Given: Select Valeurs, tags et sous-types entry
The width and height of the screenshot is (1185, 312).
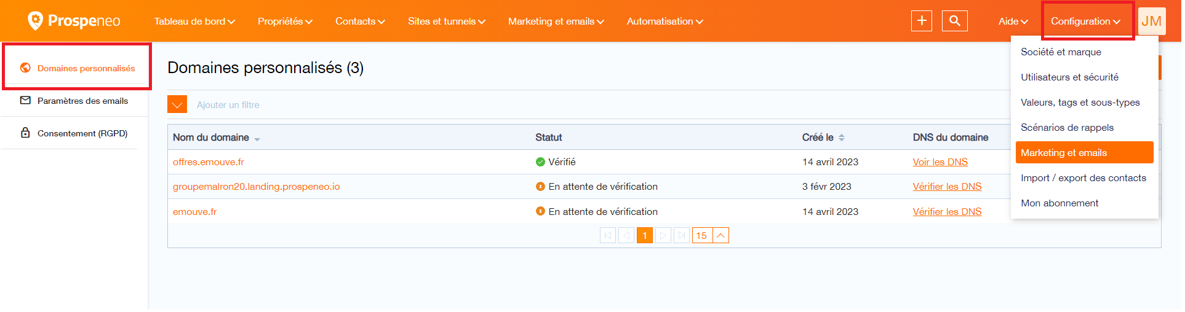Looking at the screenshot, I should tap(1085, 103).
